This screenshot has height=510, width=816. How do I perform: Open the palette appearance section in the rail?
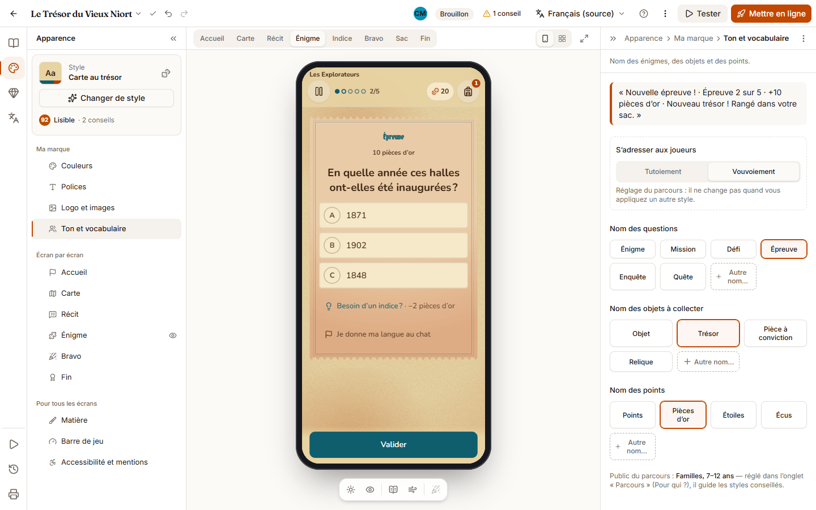[x=14, y=68]
